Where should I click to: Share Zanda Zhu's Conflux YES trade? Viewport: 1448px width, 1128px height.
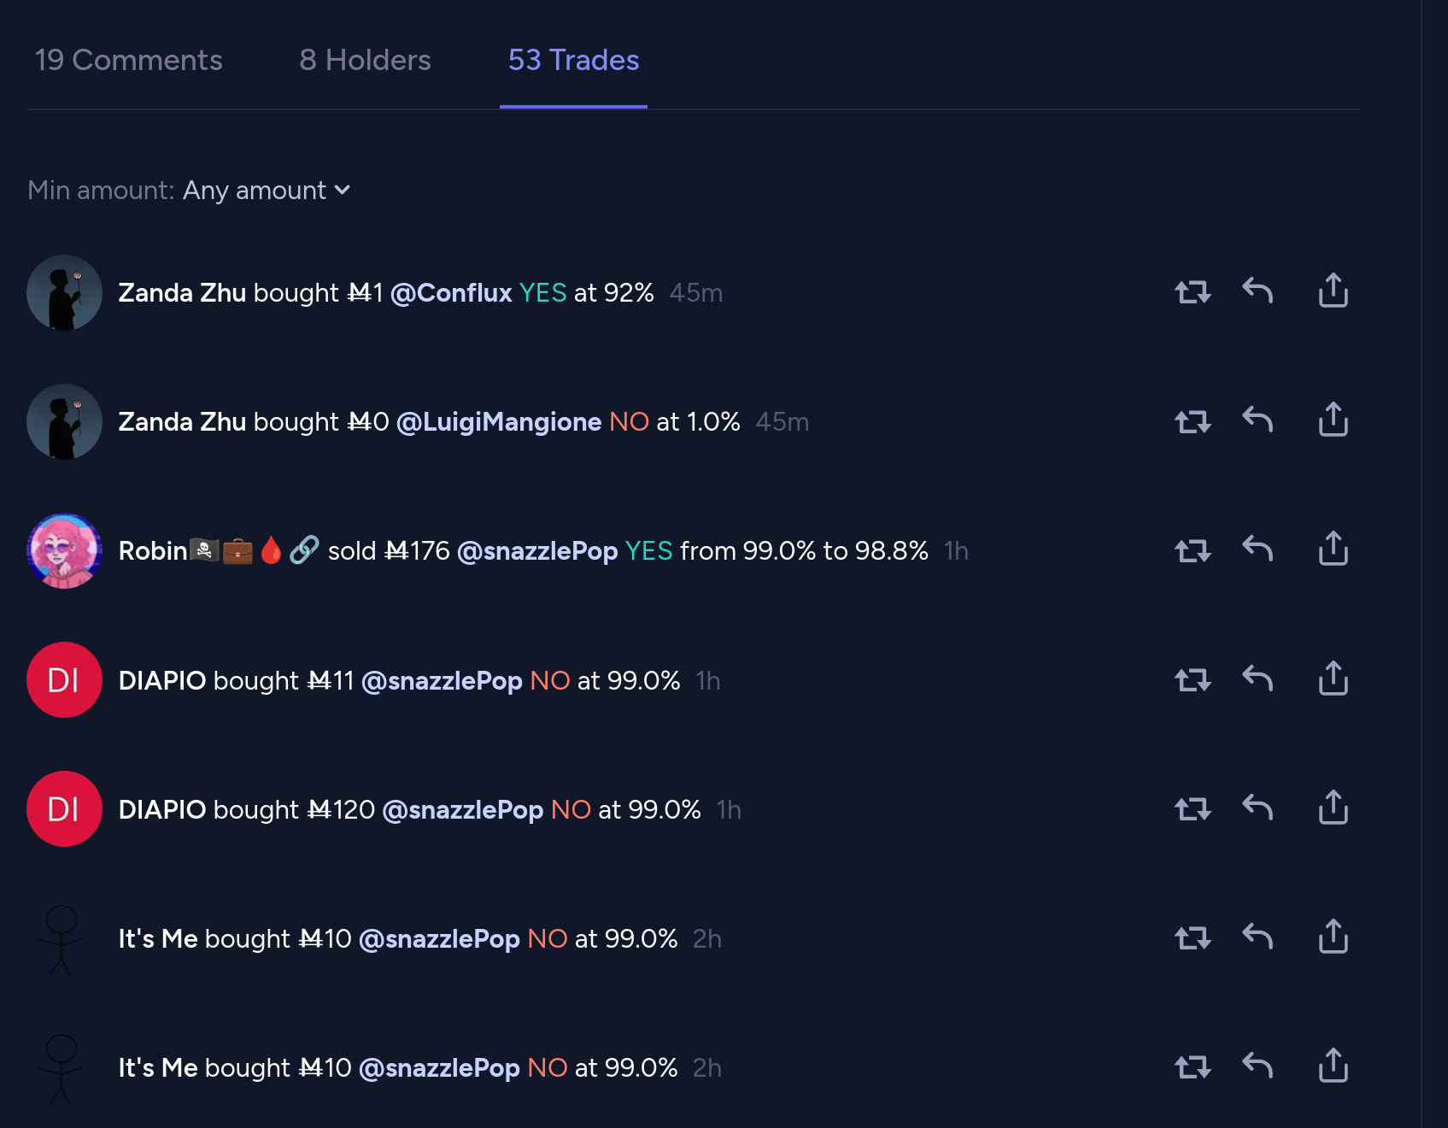click(1333, 291)
